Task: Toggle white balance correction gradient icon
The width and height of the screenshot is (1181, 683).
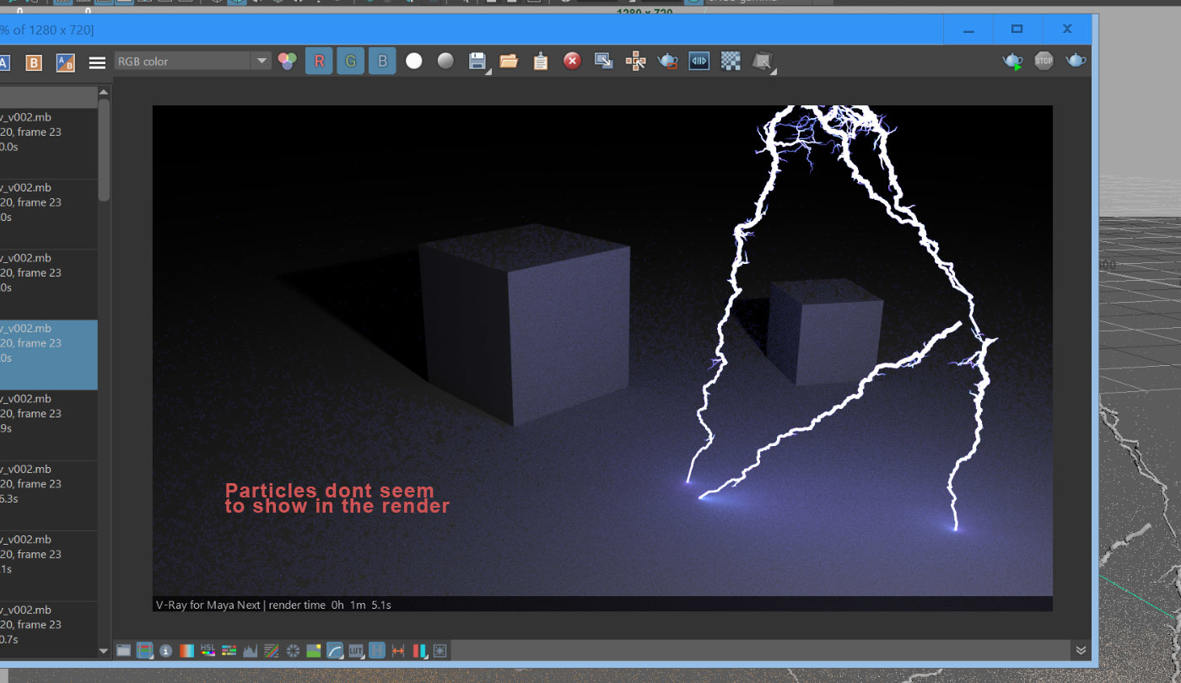Action: [x=187, y=650]
